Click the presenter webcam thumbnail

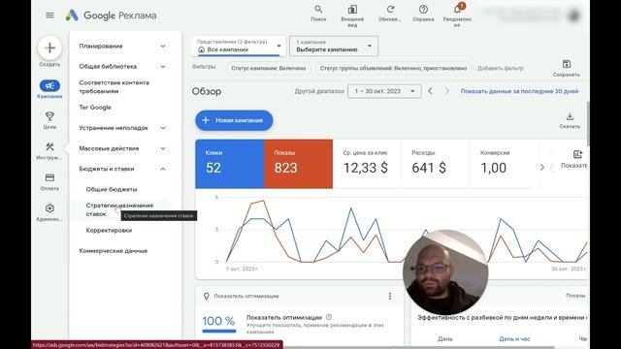(445, 272)
